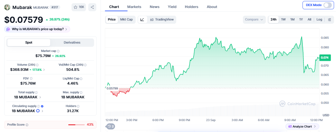Click the 31.27K holders value
This screenshot has height=132, width=336.
pyautogui.click(x=72, y=111)
